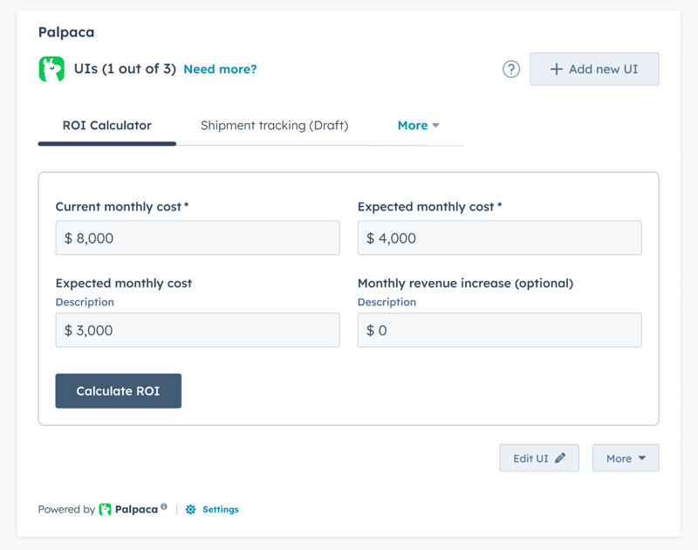This screenshot has height=550, width=698.
Task: Open the More dropdown next to Edit UI
Action: point(626,458)
